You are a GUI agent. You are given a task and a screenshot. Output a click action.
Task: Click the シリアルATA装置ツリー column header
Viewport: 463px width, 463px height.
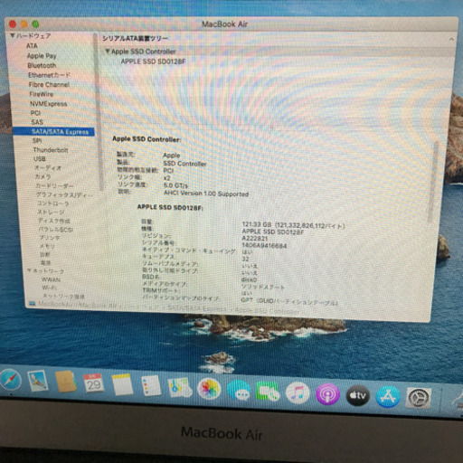coord(135,39)
